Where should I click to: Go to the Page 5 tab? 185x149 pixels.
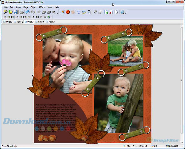[x=50, y=22]
